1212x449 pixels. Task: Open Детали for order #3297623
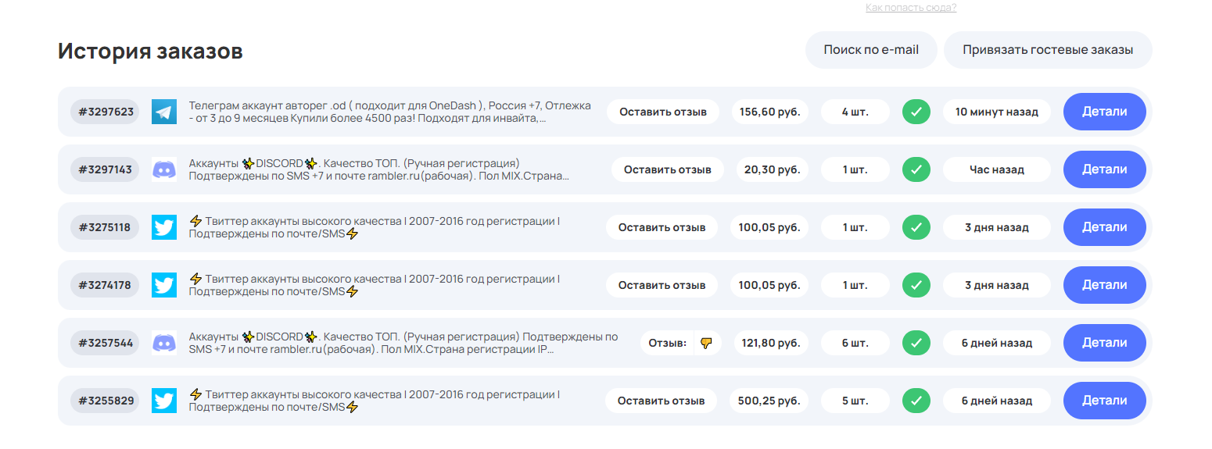[1104, 112]
